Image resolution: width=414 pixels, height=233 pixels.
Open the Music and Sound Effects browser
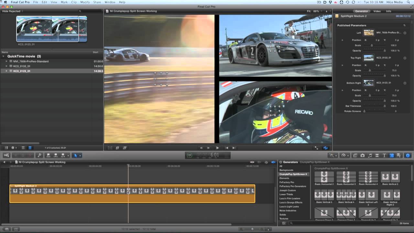[370, 155]
